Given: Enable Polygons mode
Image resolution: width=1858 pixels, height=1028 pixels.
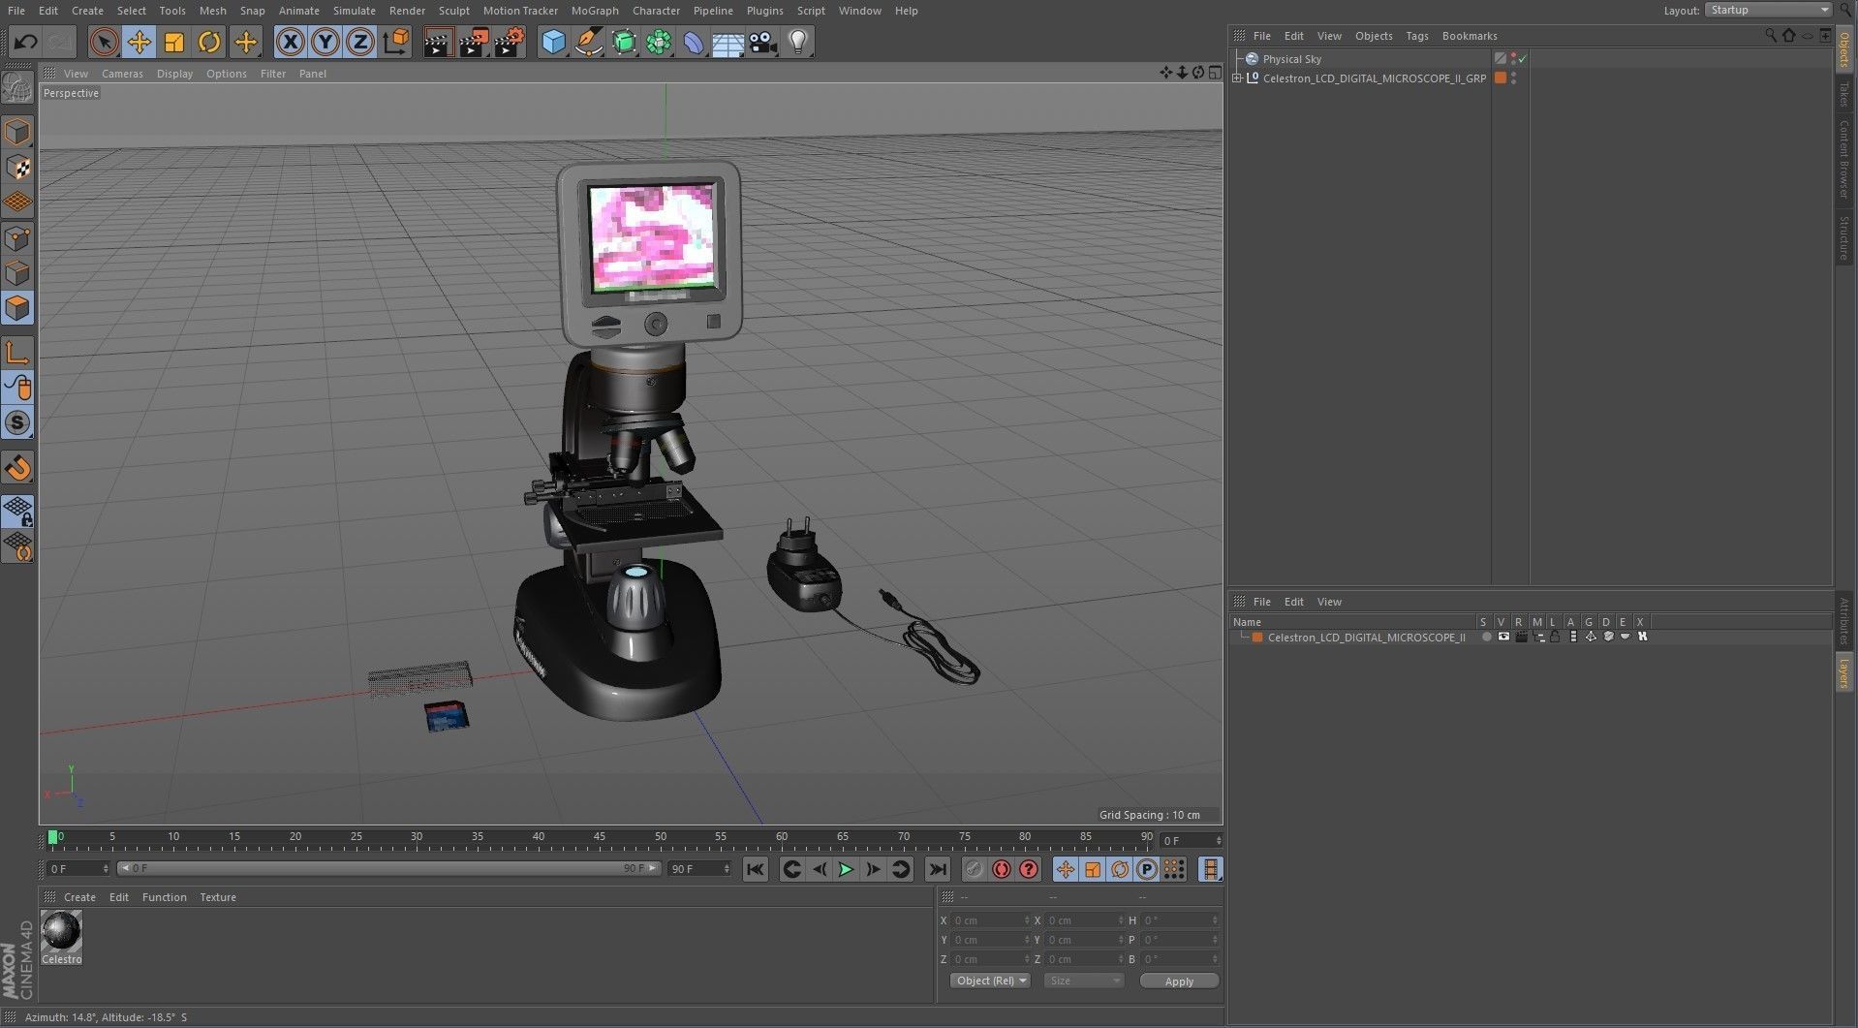Looking at the screenshot, I should [x=17, y=309].
